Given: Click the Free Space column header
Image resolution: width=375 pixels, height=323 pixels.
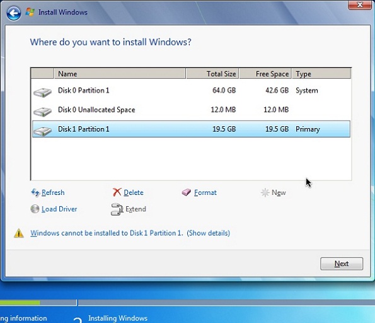Looking at the screenshot, I should point(265,74).
